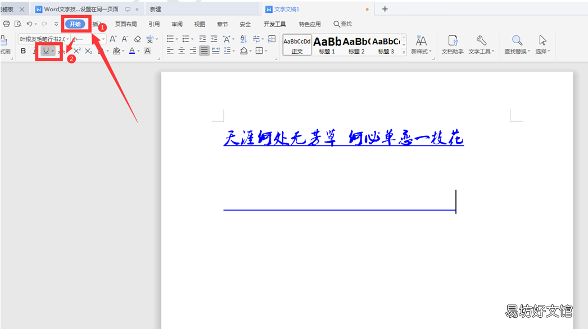Switch to 审阅 ribbon tab
The height and width of the screenshot is (329, 588).
click(177, 24)
